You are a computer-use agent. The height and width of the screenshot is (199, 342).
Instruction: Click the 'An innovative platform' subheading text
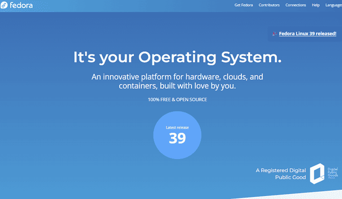[x=177, y=81]
